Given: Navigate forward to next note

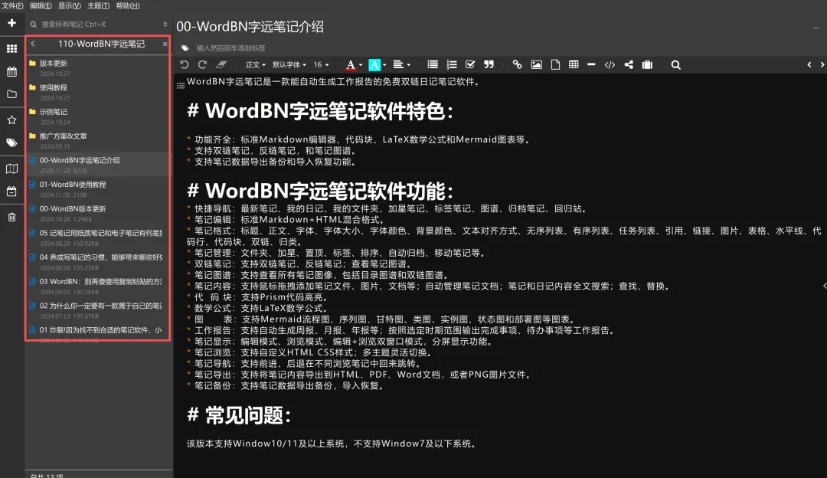Looking at the screenshot, I should coord(822,64).
